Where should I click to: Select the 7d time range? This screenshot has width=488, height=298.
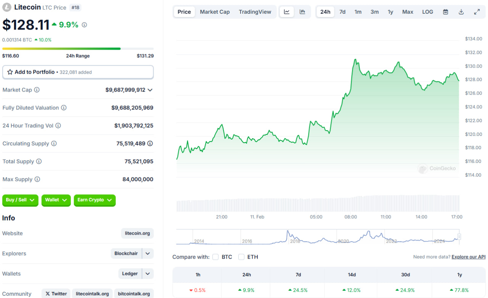tap(342, 12)
